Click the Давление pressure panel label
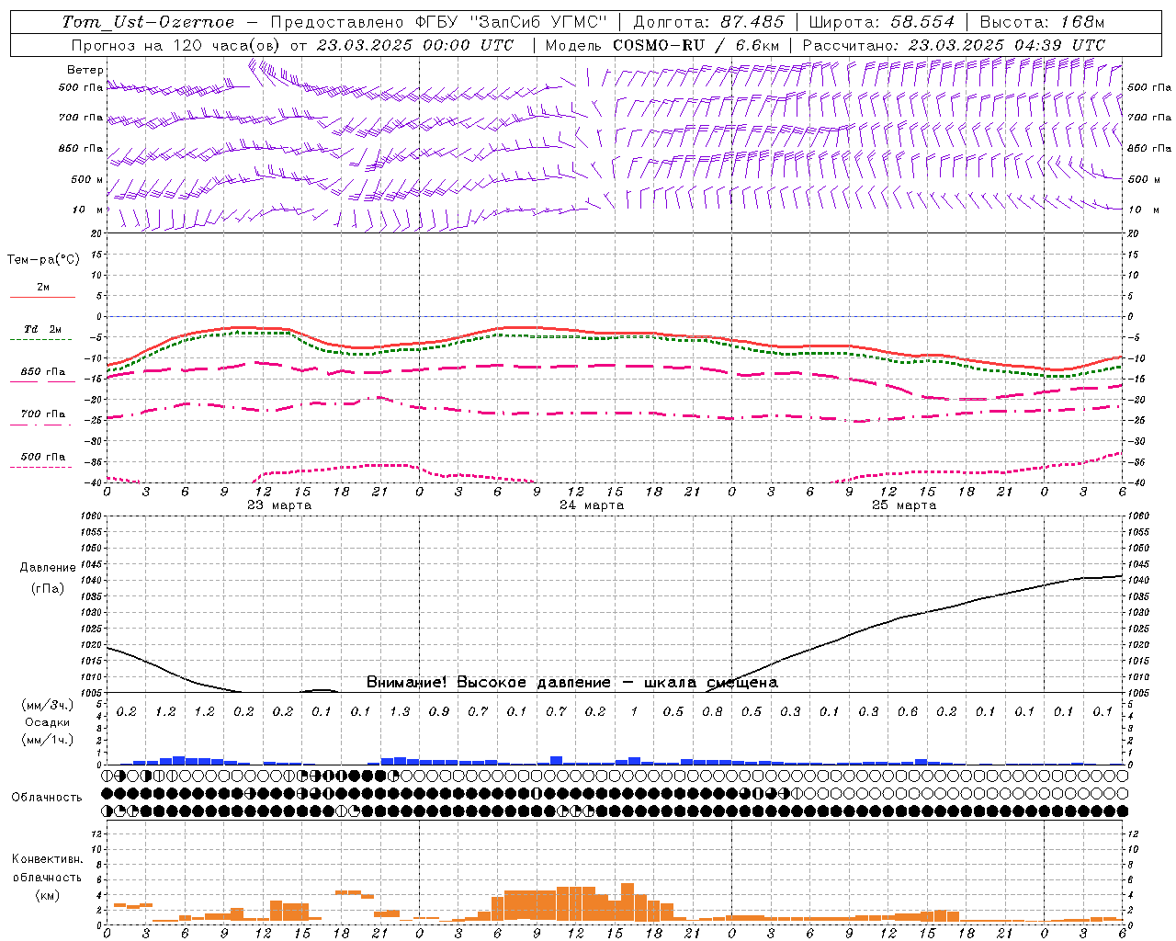The width and height of the screenshot is (1176, 941). (48, 567)
